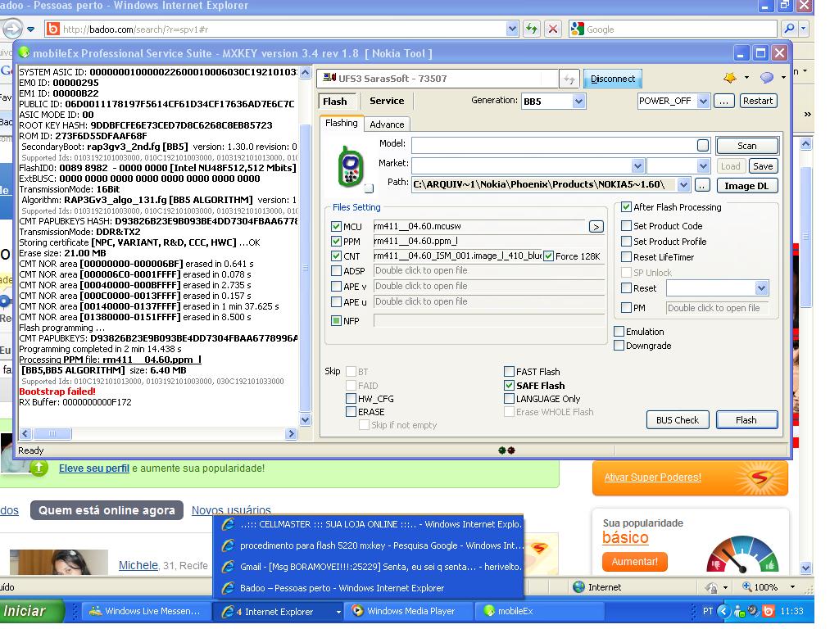The height and width of the screenshot is (629, 839).
Task: Open the Reset option dropdown
Action: coord(761,288)
